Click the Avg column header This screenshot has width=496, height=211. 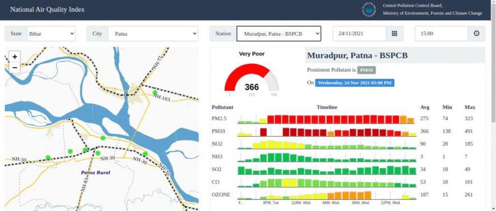point(424,107)
